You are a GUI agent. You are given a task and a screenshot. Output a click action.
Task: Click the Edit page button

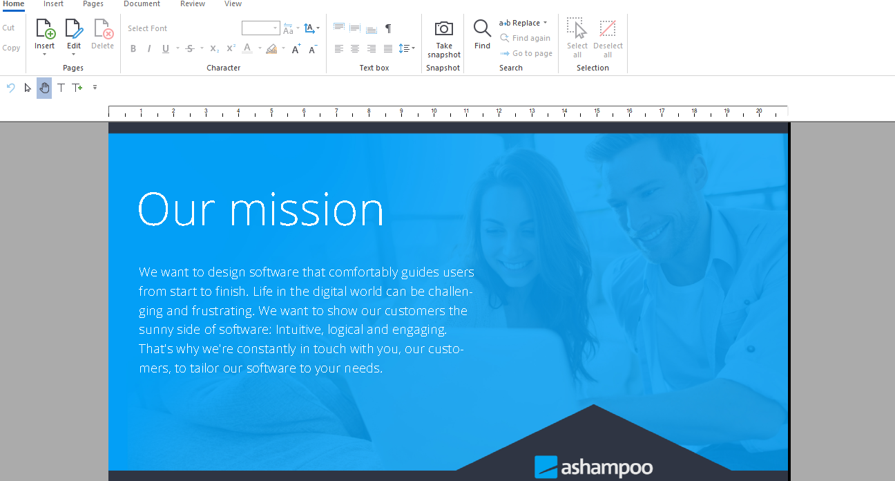tap(74, 35)
